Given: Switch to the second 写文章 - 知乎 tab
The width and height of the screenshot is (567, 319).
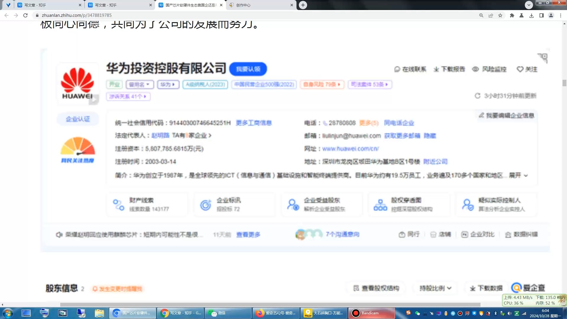Looking at the screenshot, I should 120,5.
